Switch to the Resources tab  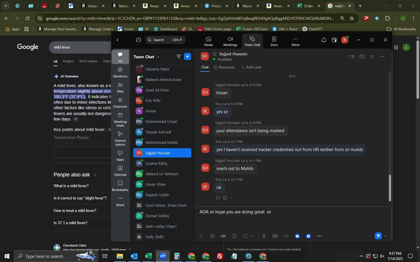(224, 67)
